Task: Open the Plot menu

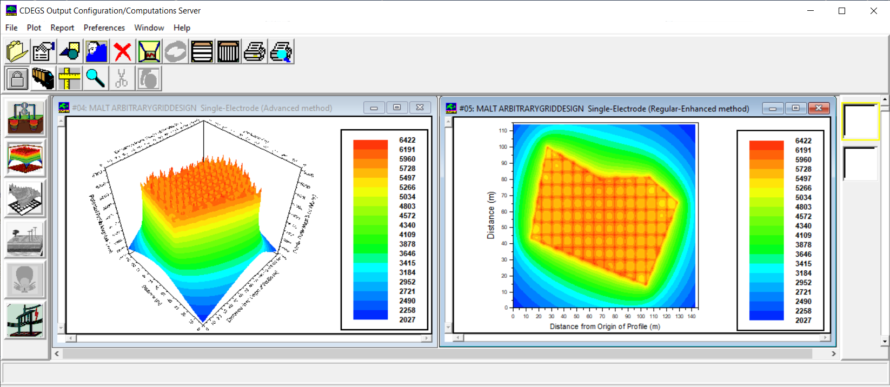Action: [x=34, y=28]
